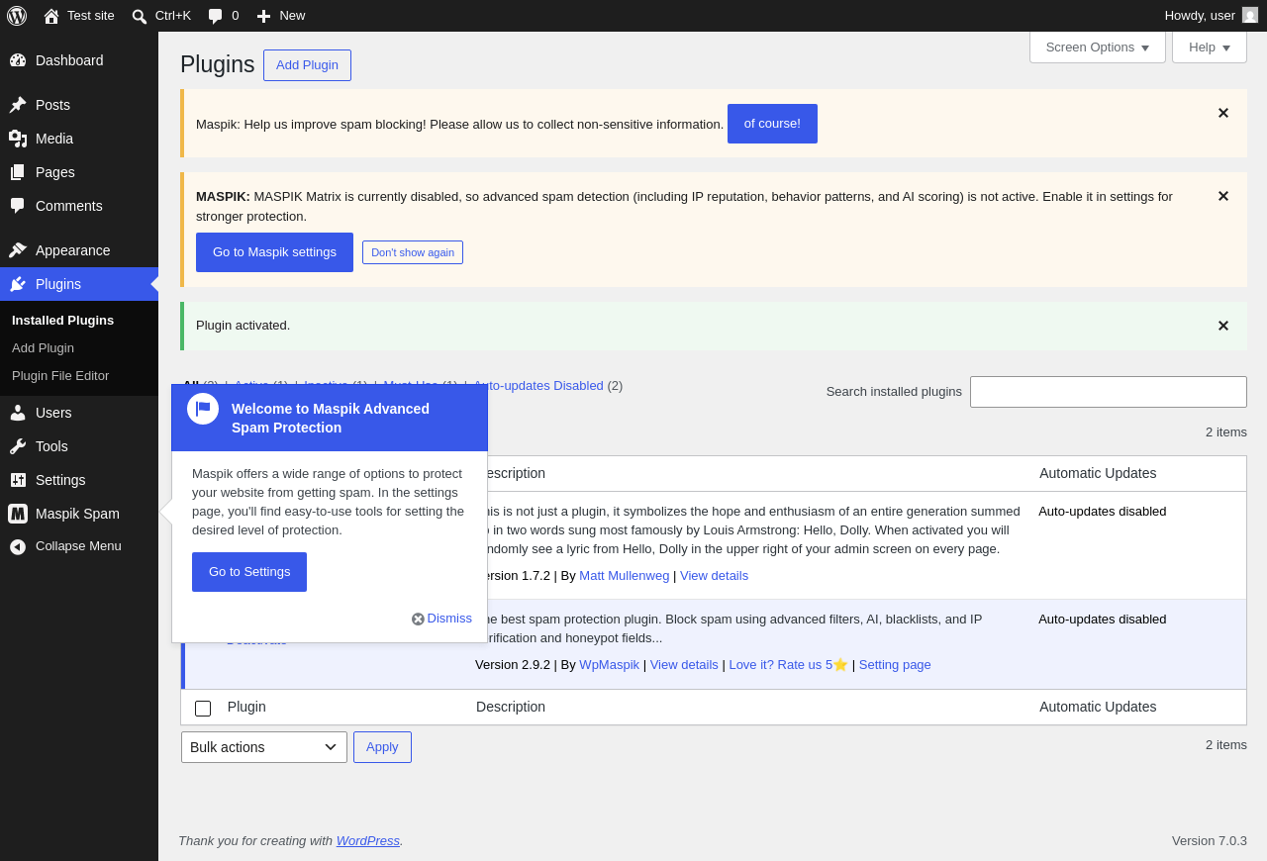
Task: Open the Appearance sidebar item
Action: point(79,250)
